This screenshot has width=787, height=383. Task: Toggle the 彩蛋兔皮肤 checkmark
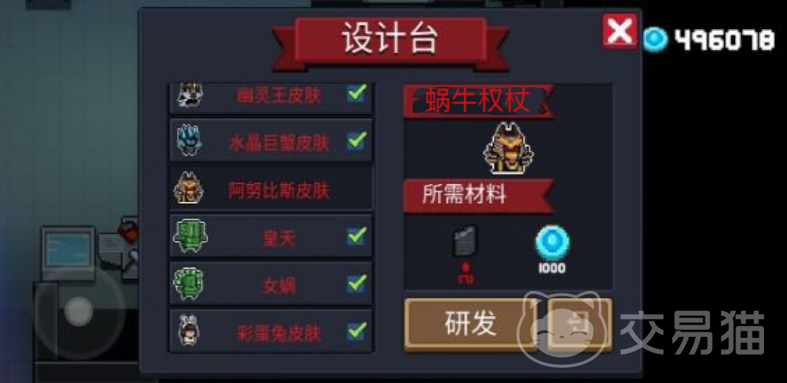(x=357, y=331)
